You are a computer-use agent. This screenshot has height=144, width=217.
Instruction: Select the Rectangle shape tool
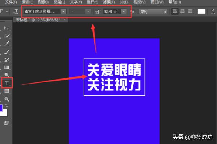click(7, 91)
